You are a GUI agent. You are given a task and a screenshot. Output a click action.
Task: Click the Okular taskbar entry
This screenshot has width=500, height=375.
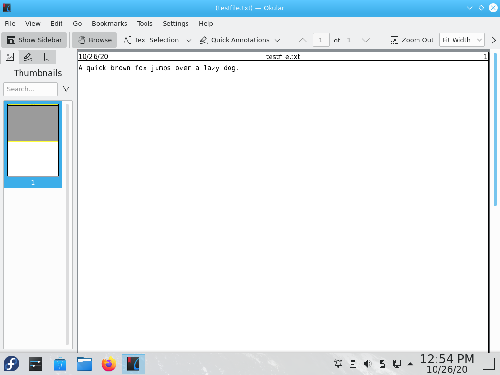(x=133, y=364)
